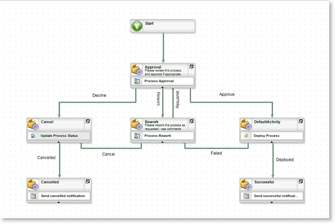Select the Decline line label
This screenshot has height=224, width=335.
pyautogui.click(x=99, y=95)
